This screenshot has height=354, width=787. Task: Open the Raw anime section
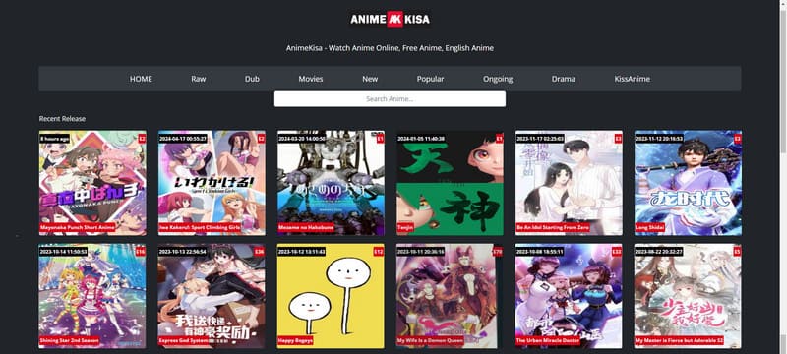tap(199, 79)
